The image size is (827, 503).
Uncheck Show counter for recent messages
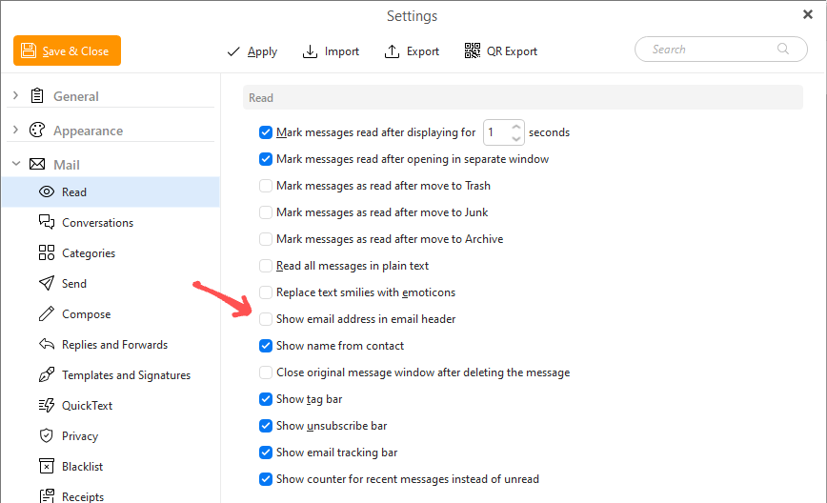click(266, 479)
